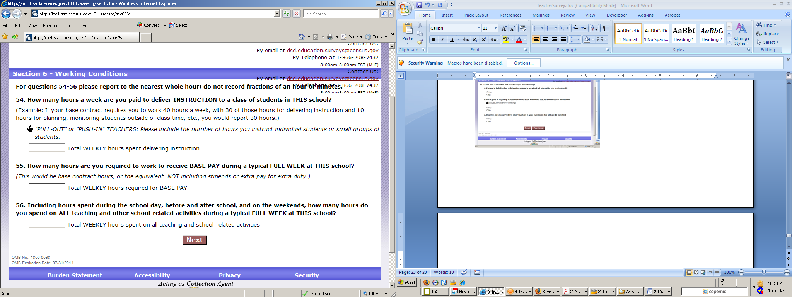The height and width of the screenshot is (297, 792).
Task: Click the Grow Font icon
Action: coord(504,28)
